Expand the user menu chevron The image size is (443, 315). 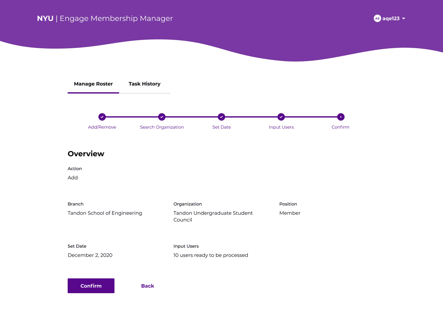[x=404, y=18]
